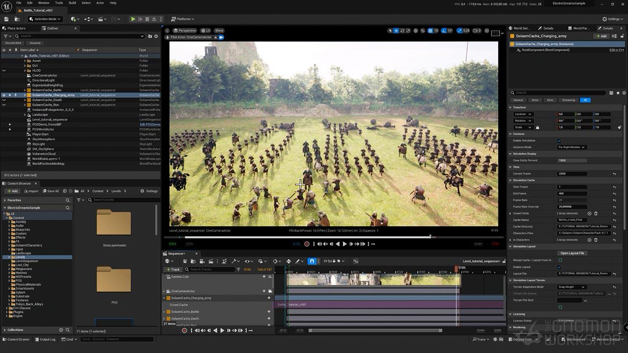Open the Sequencer curve editor icon
628x353 pixels.
pyautogui.click(x=356, y=261)
